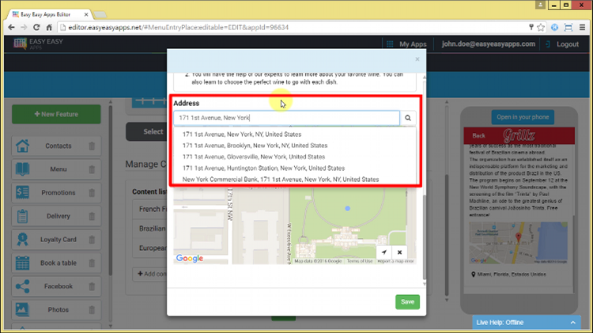Click the Photos picture icon
593x333 pixels.
pyautogui.click(x=22, y=309)
